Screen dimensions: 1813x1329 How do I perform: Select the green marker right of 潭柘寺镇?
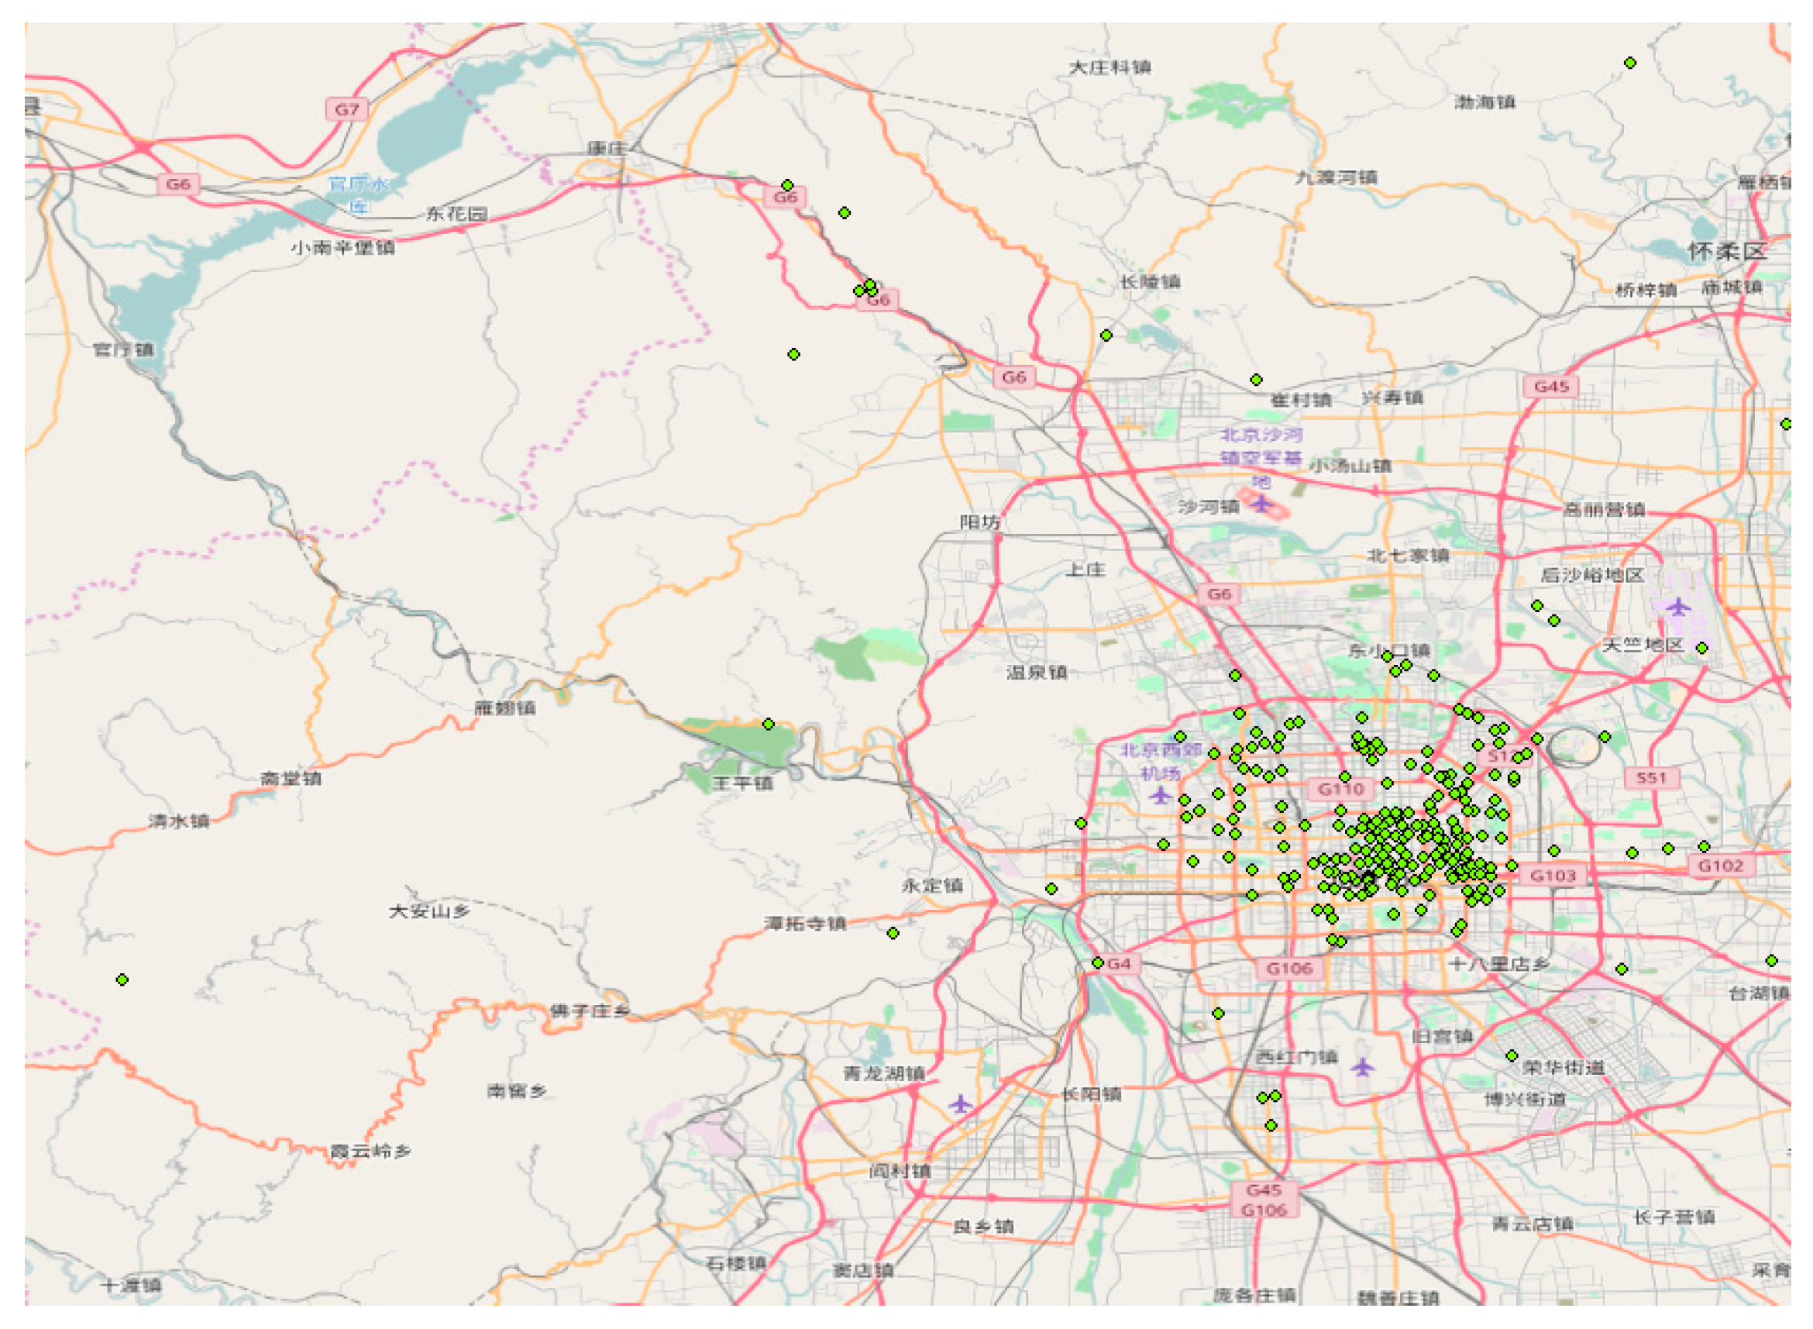[893, 933]
